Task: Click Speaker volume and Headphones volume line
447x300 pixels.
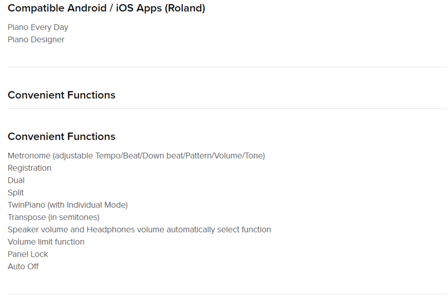Action: (x=139, y=230)
